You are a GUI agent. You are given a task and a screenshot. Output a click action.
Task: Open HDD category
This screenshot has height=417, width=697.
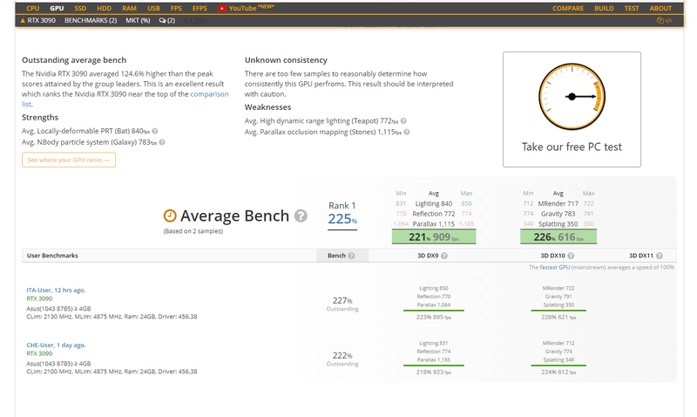coord(104,8)
